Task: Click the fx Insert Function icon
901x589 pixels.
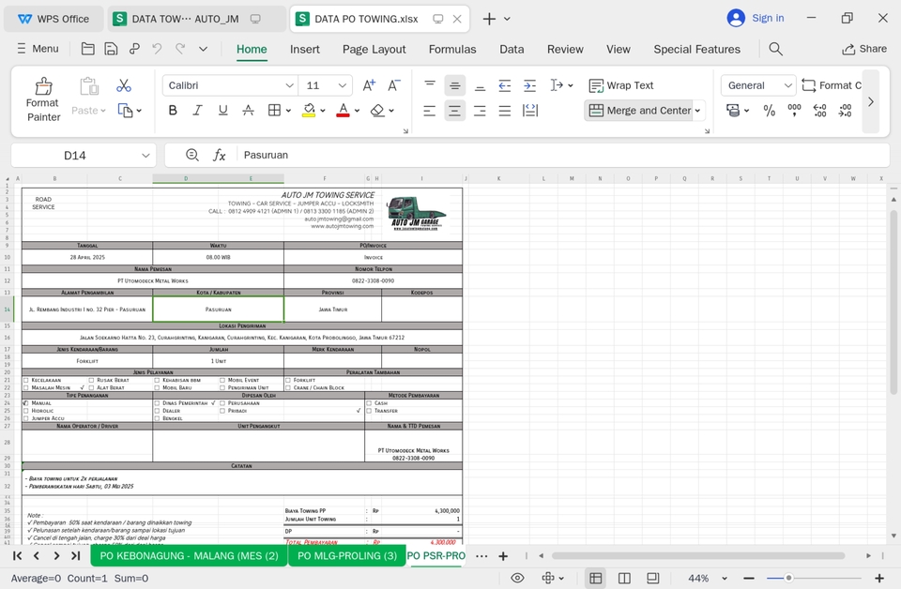Action: click(220, 155)
